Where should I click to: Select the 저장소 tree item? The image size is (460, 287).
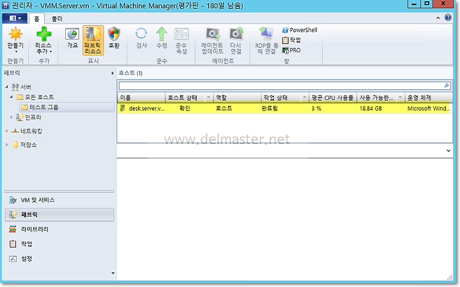click(25, 145)
